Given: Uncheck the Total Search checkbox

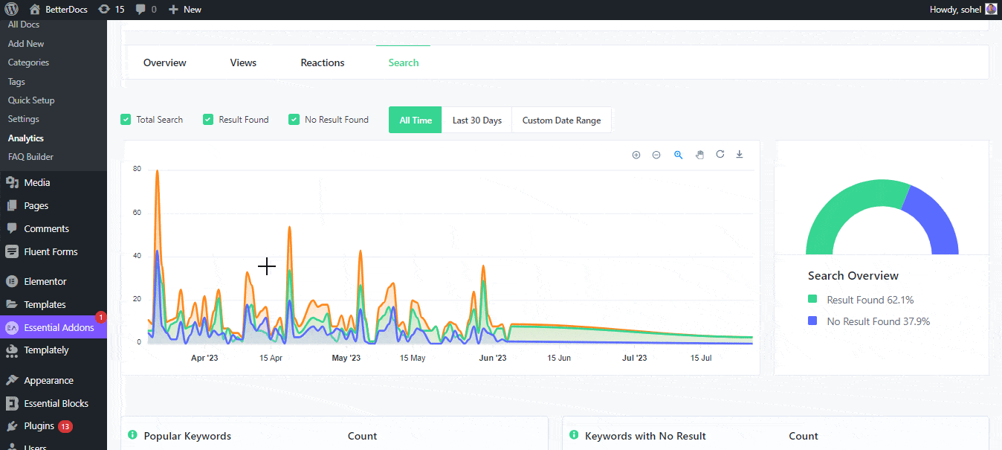Looking at the screenshot, I should tap(126, 119).
